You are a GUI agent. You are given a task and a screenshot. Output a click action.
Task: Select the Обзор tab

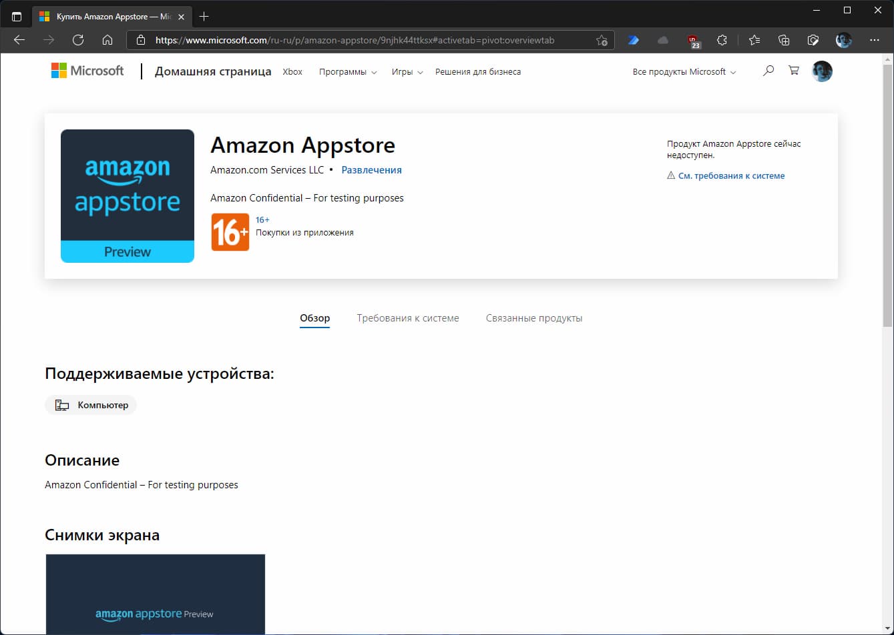[315, 318]
